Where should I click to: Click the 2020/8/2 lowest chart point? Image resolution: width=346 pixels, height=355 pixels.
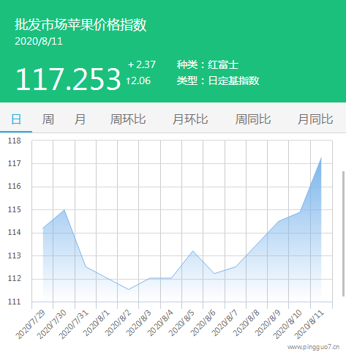tap(128, 290)
